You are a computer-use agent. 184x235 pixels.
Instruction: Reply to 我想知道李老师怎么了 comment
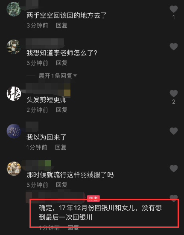[61, 63]
